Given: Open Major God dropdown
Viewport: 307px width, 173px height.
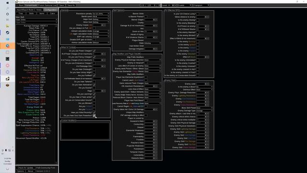Looking at the screenshot, I should pyautogui.click(x=101, y=19).
